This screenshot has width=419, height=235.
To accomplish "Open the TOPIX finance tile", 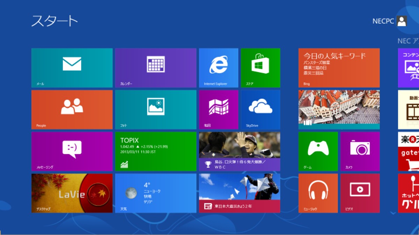I will pyautogui.click(x=156, y=151).
